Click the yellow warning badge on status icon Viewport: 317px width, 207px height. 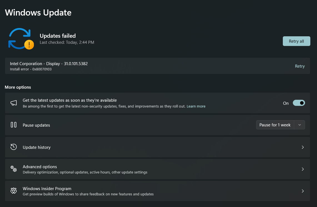pyautogui.click(x=29, y=44)
